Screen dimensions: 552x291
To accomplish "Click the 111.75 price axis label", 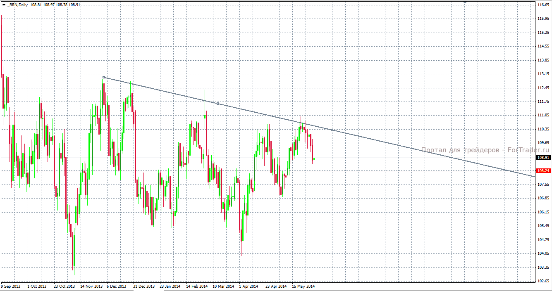I will [x=543, y=102].
